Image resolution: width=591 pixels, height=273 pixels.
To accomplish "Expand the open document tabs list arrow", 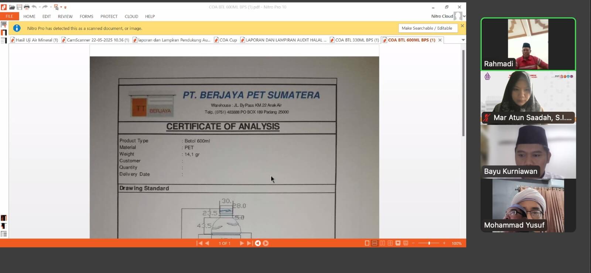I will click(x=463, y=40).
